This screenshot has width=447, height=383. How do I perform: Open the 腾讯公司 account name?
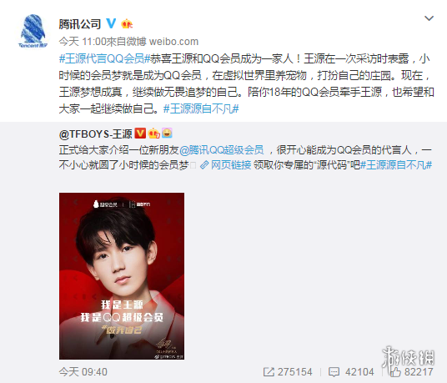(x=80, y=24)
